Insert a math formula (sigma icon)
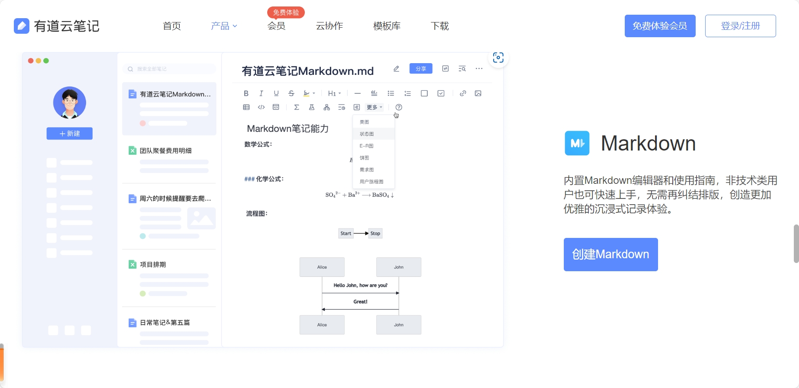799x388 pixels. (297, 107)
